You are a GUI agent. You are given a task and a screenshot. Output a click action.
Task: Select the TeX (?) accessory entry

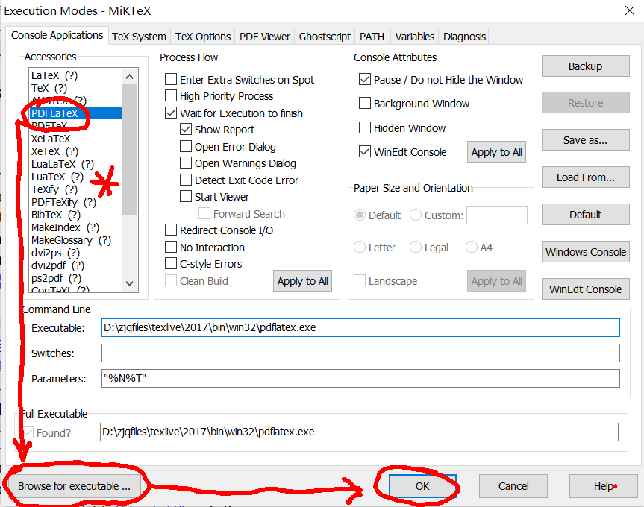75,88
